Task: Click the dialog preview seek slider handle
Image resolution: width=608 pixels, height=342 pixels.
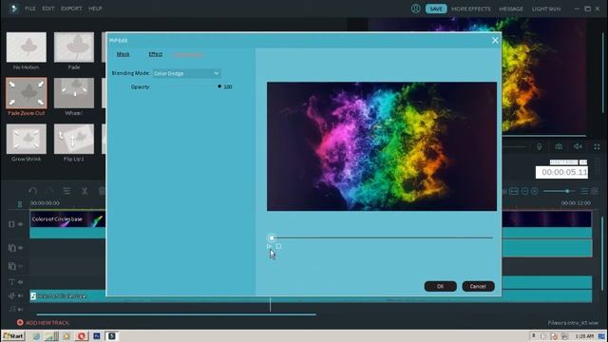Action: click(x=272, y=237)
